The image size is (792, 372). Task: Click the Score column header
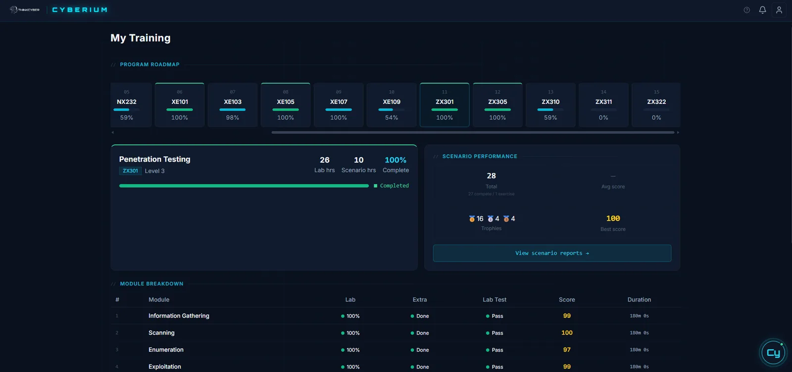(x=567, y=300)
